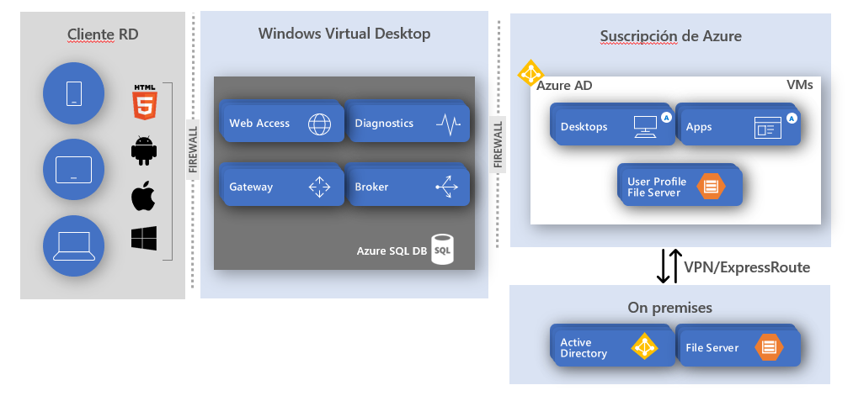Select the User Profile File Server box

(680, 185)
